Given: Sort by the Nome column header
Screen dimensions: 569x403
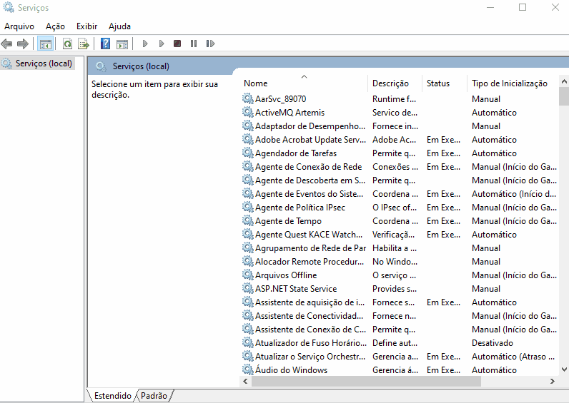Looking at the screenshot, I should tap(304, 83).
